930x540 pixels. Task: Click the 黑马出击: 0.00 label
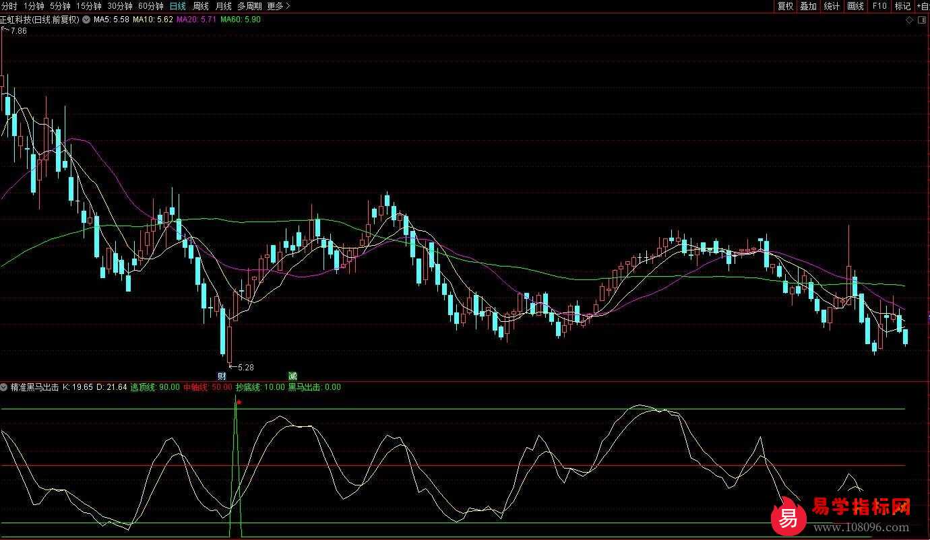point(315,387)
